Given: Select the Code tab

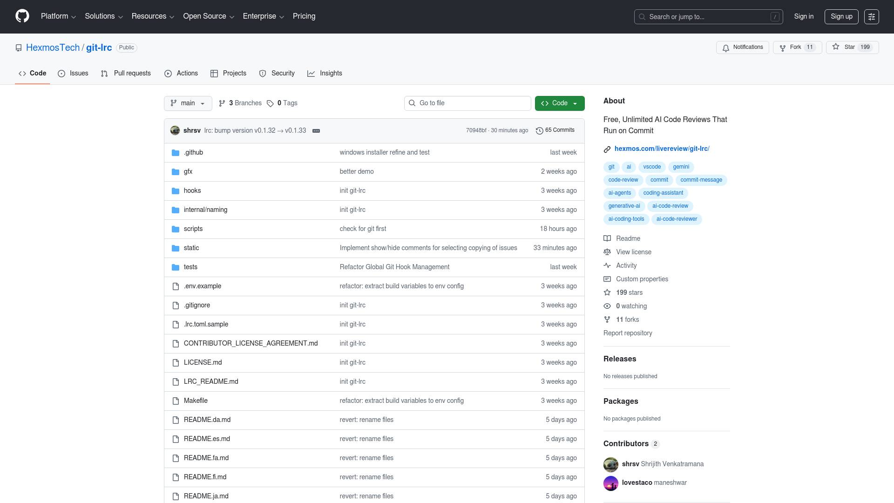Looking at the screenshot, I should [x=33, y=74].
